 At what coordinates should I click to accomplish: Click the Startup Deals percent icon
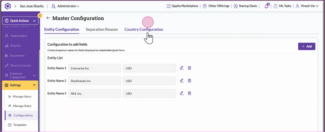point(236,6)
